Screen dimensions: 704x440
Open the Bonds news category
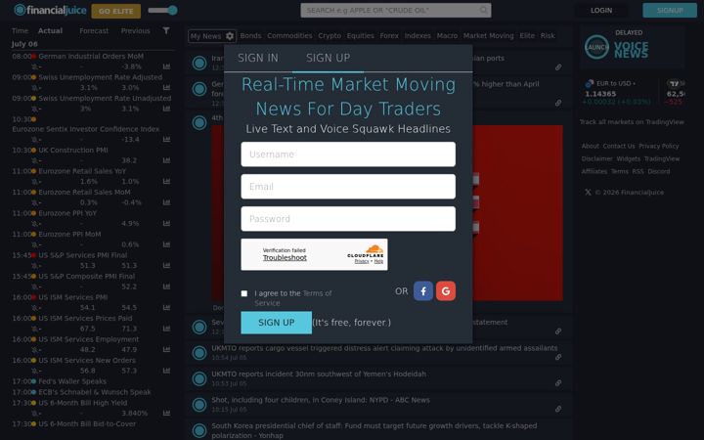250,36
